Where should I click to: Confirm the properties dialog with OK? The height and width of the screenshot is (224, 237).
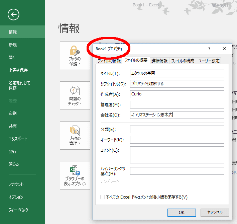pyautogui.click(x=182, y=213)
